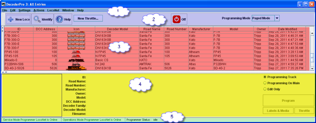Select the P32BWH-506 roster entry

155,64
